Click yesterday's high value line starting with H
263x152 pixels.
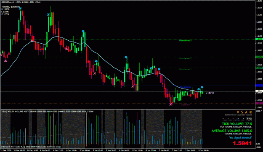tap(5, 9)
